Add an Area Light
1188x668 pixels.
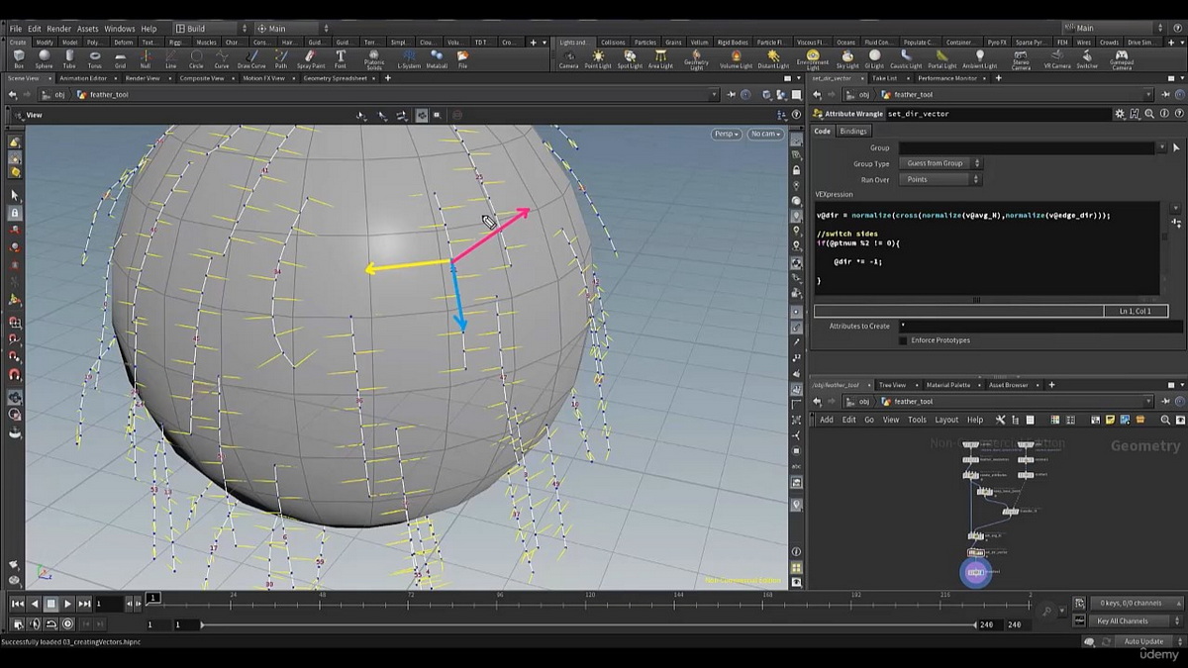(660, 58)
